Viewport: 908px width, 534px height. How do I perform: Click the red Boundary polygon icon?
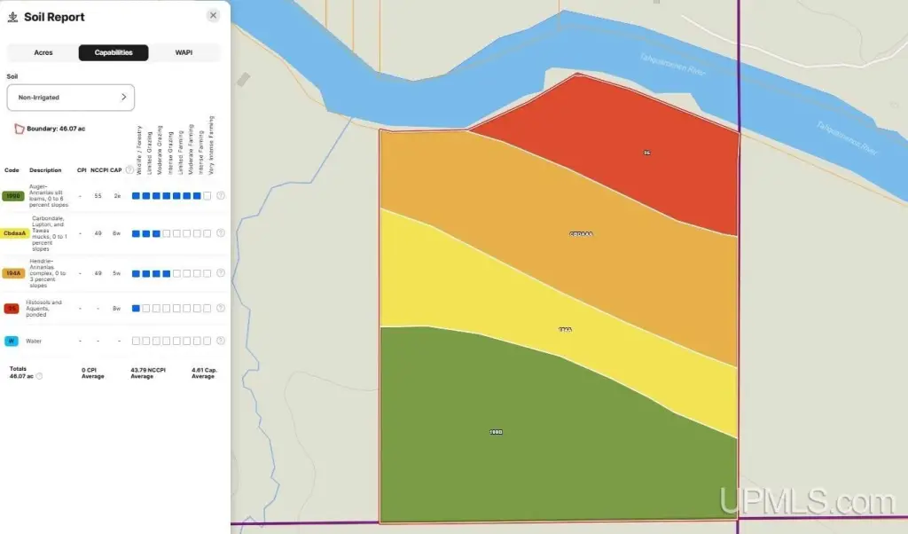[19, 129]
